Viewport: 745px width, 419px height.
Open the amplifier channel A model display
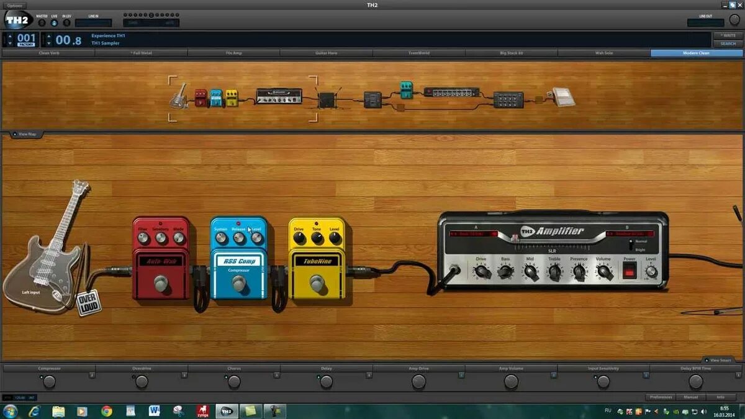pyautogui.click(x=474, y=234)
